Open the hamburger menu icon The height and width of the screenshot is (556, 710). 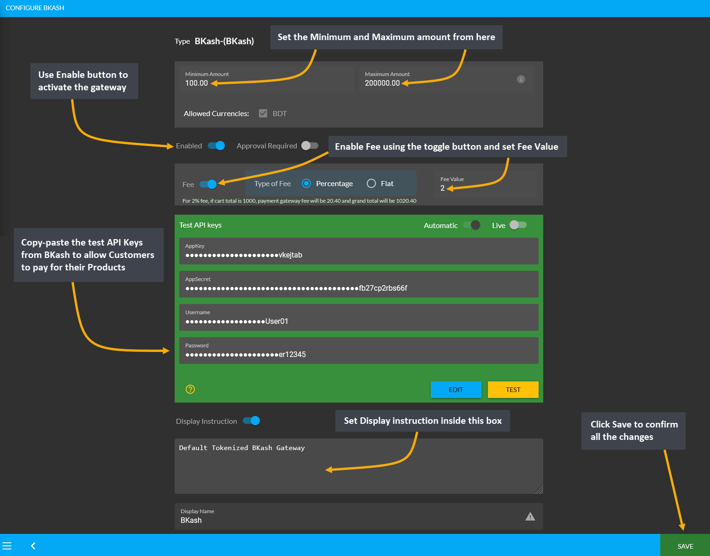coord(7,546)
